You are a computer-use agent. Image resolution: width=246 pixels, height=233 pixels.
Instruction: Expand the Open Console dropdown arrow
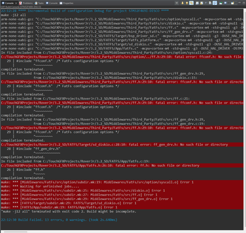[236, 3]
